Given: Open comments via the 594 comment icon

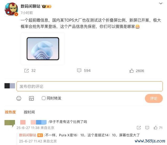Looking at the screenshot, I should tap(79, 71).
